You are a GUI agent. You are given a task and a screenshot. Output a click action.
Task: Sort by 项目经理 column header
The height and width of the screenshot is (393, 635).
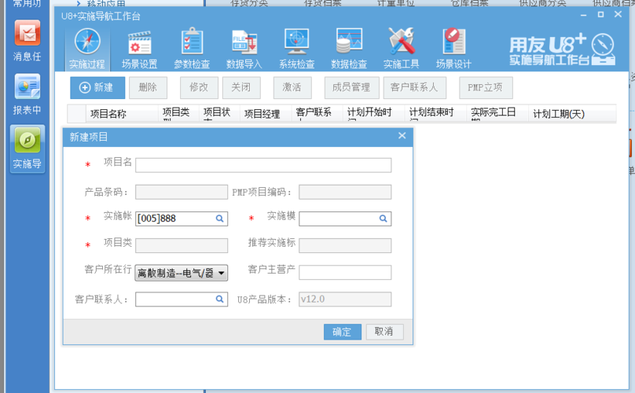(x=266, y=114)
